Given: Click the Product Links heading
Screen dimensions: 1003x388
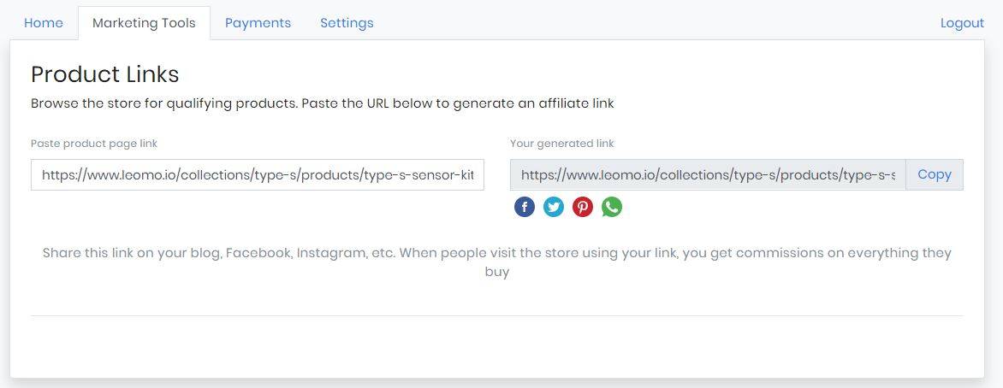Looking at the screenshot, I should point(105,74).
